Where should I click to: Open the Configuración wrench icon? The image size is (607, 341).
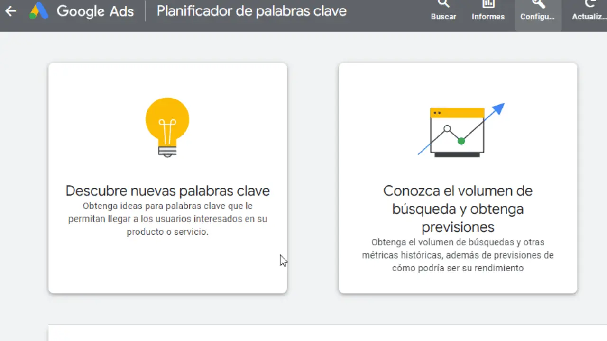pos(538,4)
